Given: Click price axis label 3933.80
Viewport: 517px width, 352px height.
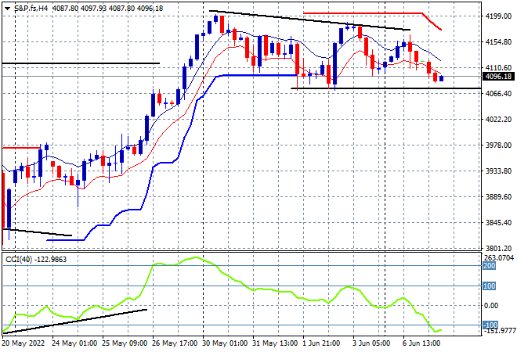Looking at the screenshot, I should coord(498,171).
